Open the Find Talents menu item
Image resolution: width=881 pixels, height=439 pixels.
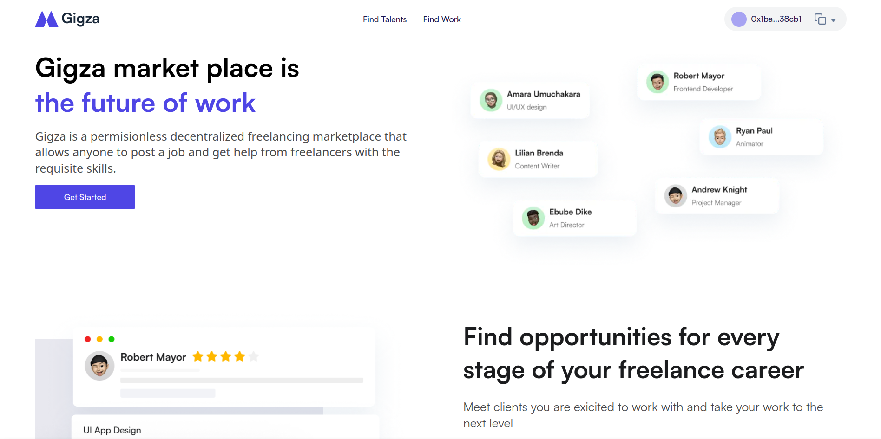click(385, 19)
